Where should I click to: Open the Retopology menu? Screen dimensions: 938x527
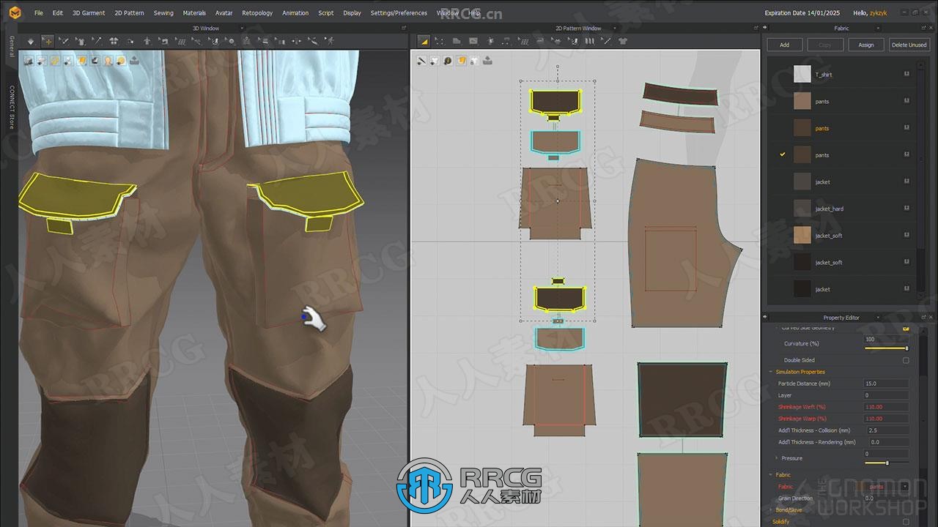(x=257, y=12)
